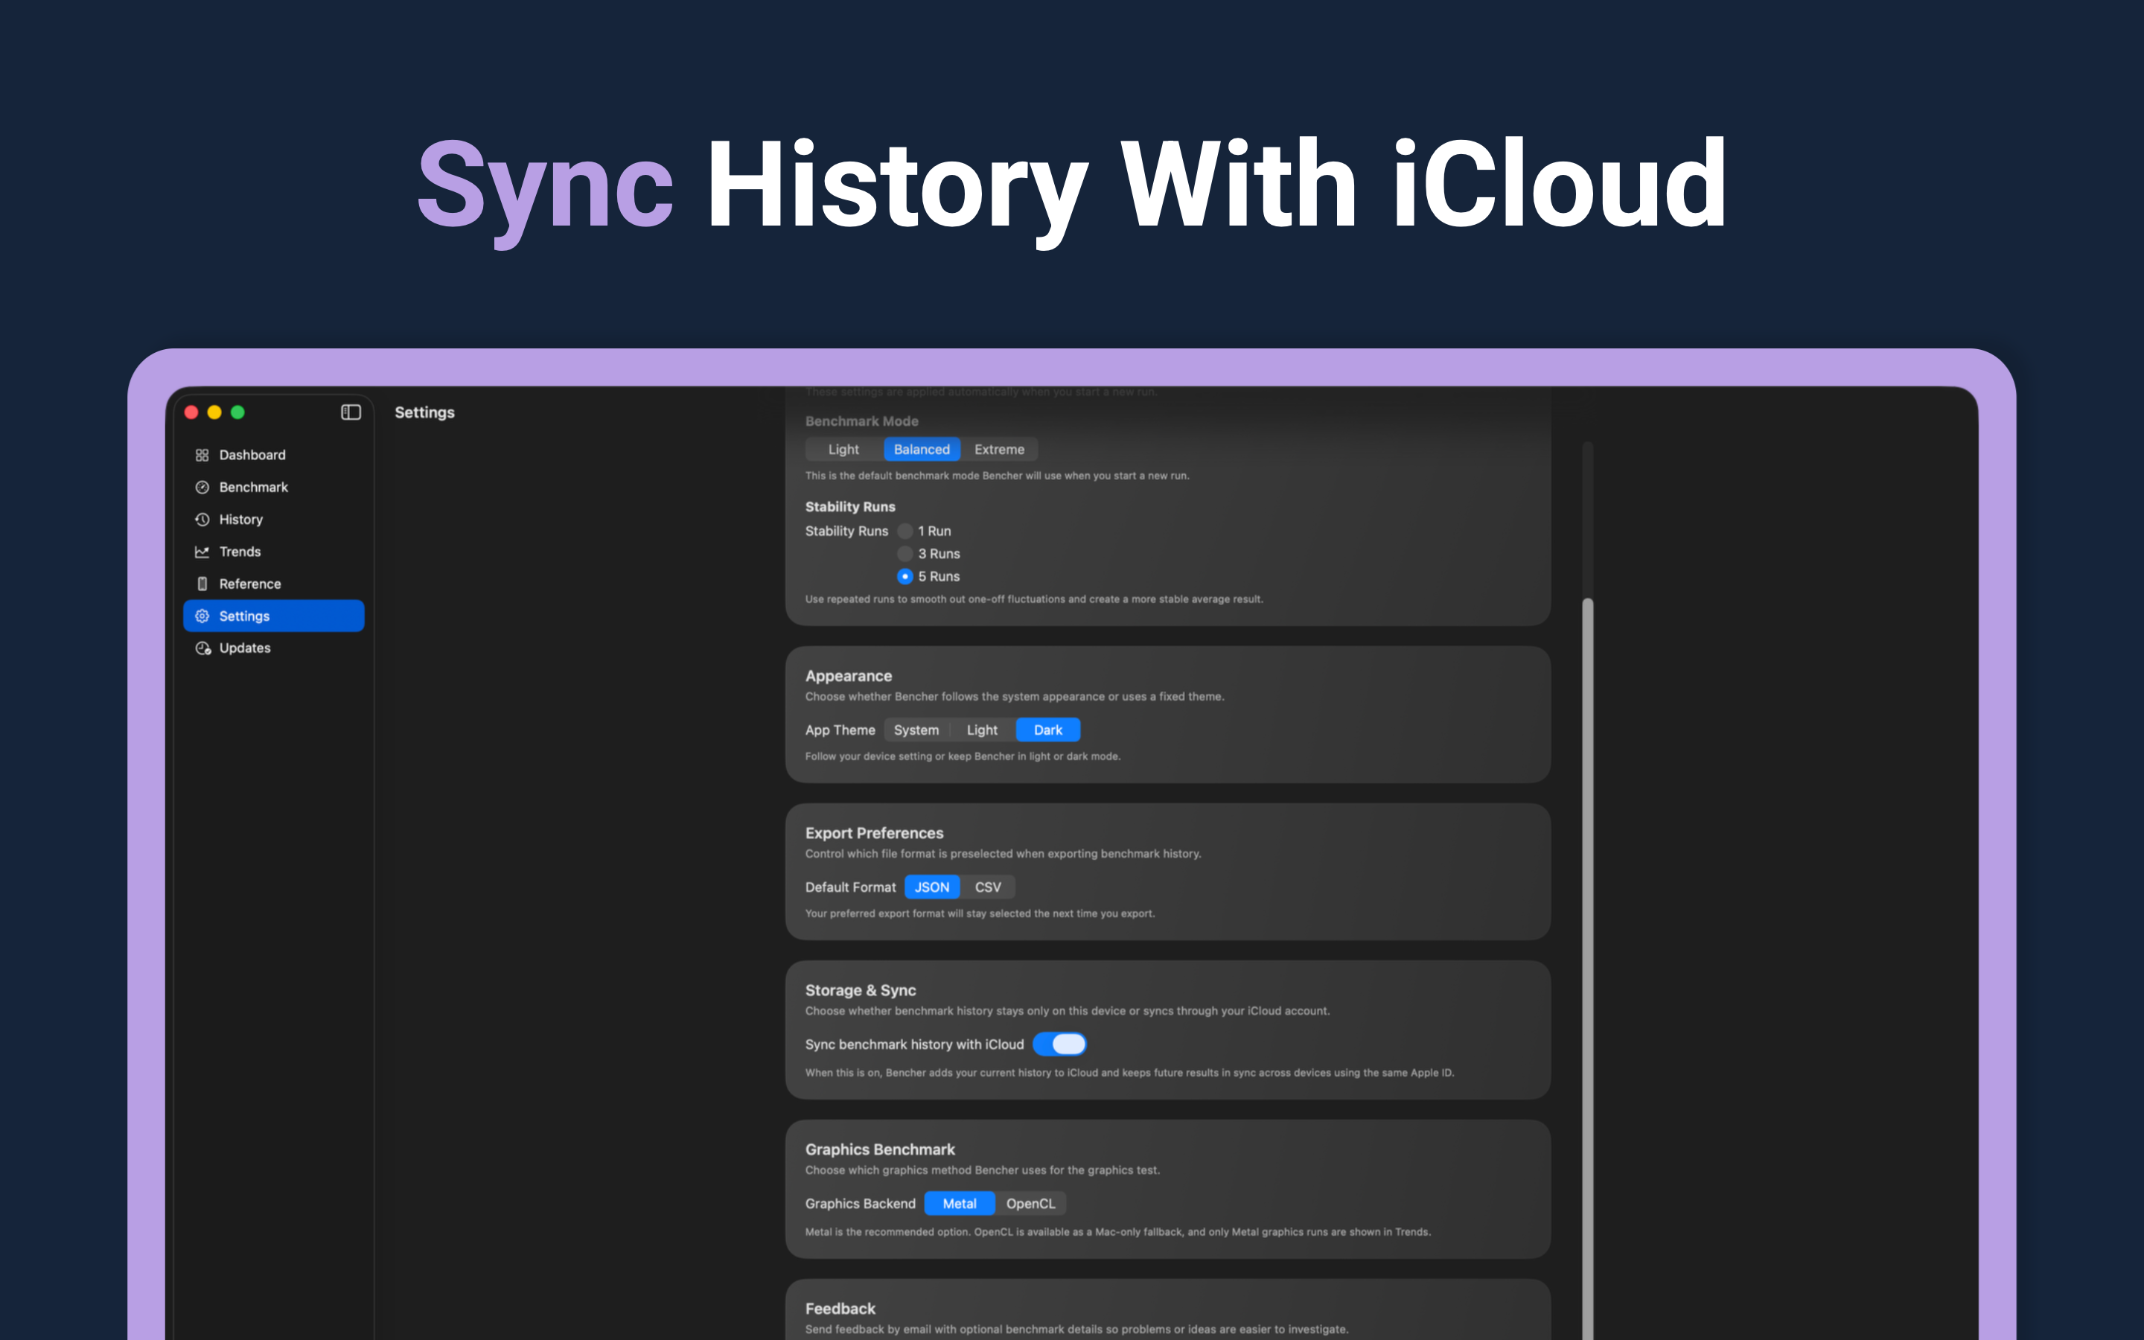Click the Graphics Benchmark heading
Screen dimensions: 2144x1340
[x=880, y=1149]
